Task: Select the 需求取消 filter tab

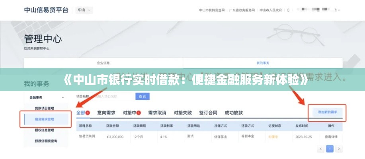Action: [157, 113]
